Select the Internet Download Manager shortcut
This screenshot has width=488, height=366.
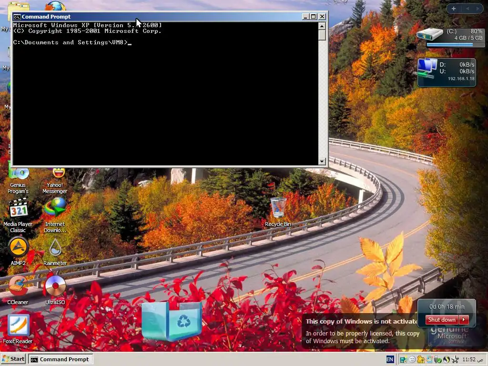tap(55, 215)
